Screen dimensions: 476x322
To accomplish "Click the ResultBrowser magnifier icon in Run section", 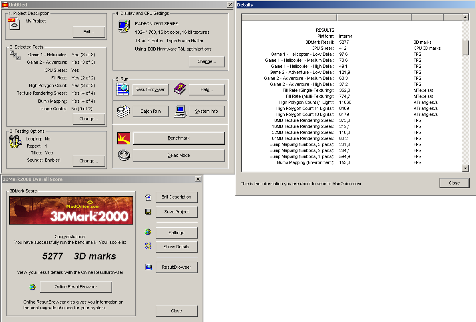I will point(123,89).
